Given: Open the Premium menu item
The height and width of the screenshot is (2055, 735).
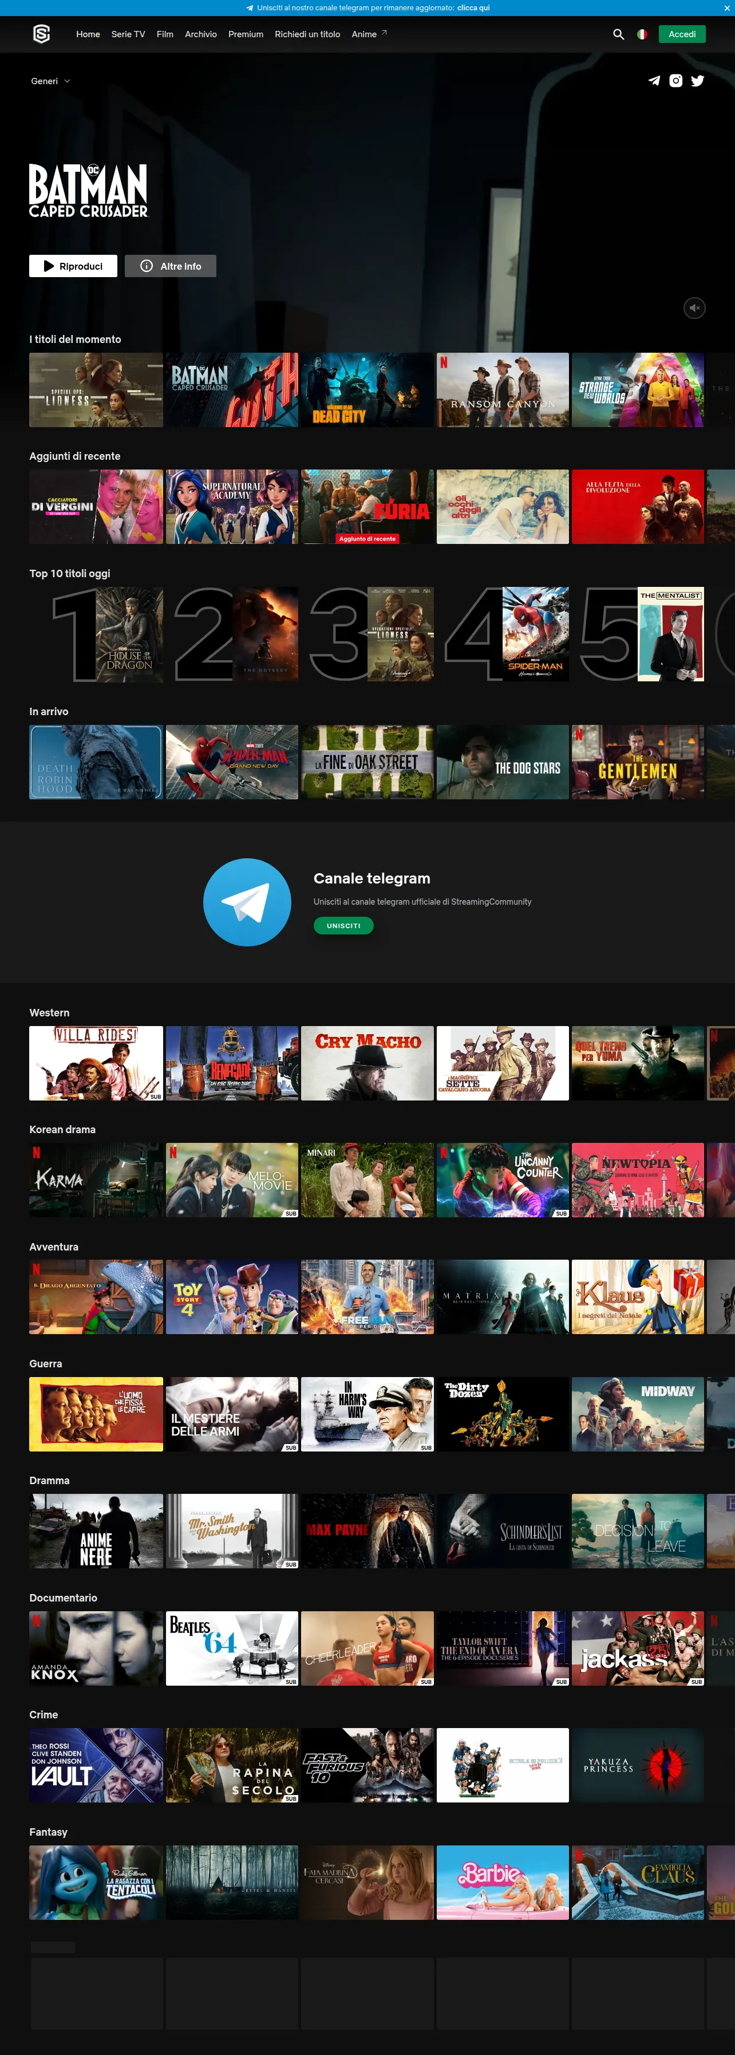Looking at the screenshot, I should point(246,34).
